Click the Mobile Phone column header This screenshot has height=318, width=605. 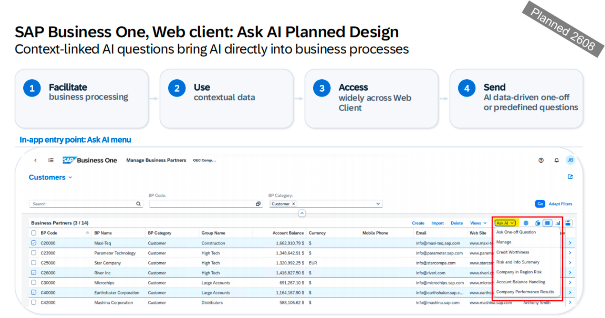click(375, 233)
